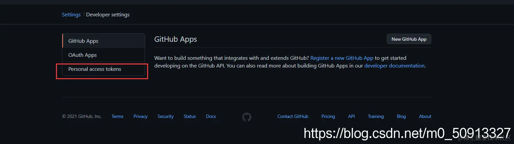The height and width of the screenshot is (144, 514).
Task: Click the GitHub Apps page heading
Action: (x=176, y=39)
